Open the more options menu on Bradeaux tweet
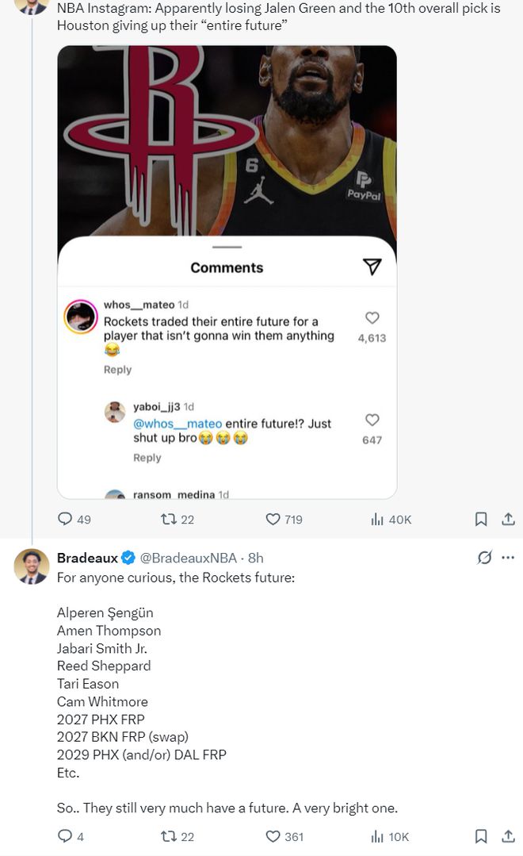Viewport: 523px width, 856px height. point(509,558)
